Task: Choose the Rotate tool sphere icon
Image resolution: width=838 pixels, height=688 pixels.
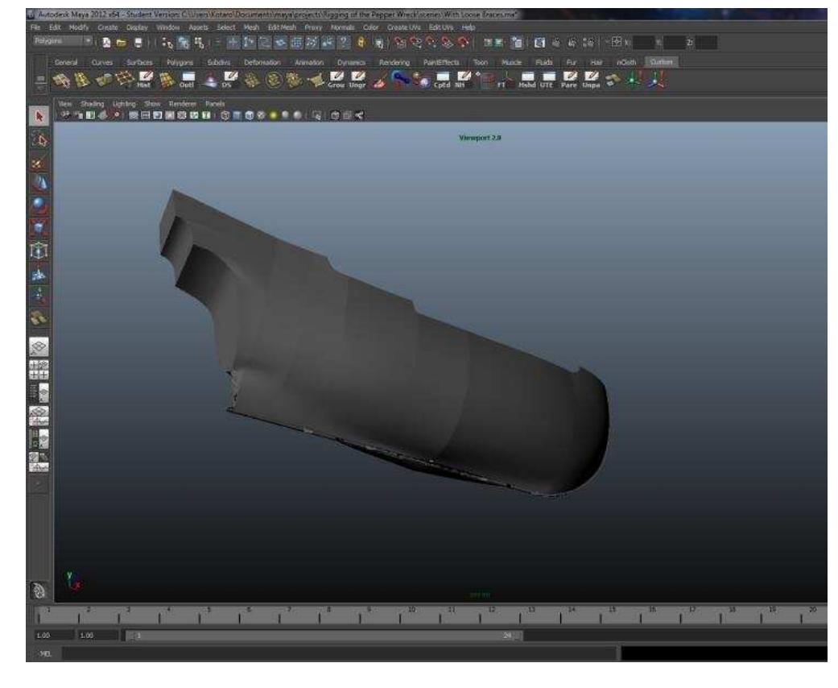Action: tap(39, 205)
